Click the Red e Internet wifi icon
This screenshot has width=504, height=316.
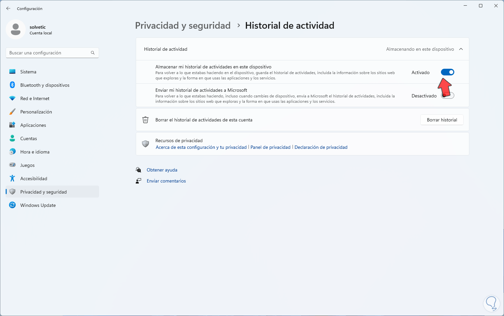click(x=12, y=98)
